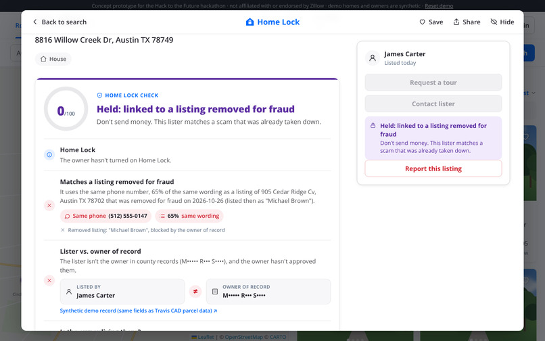Click the House type chip

[x=53, y=59]
